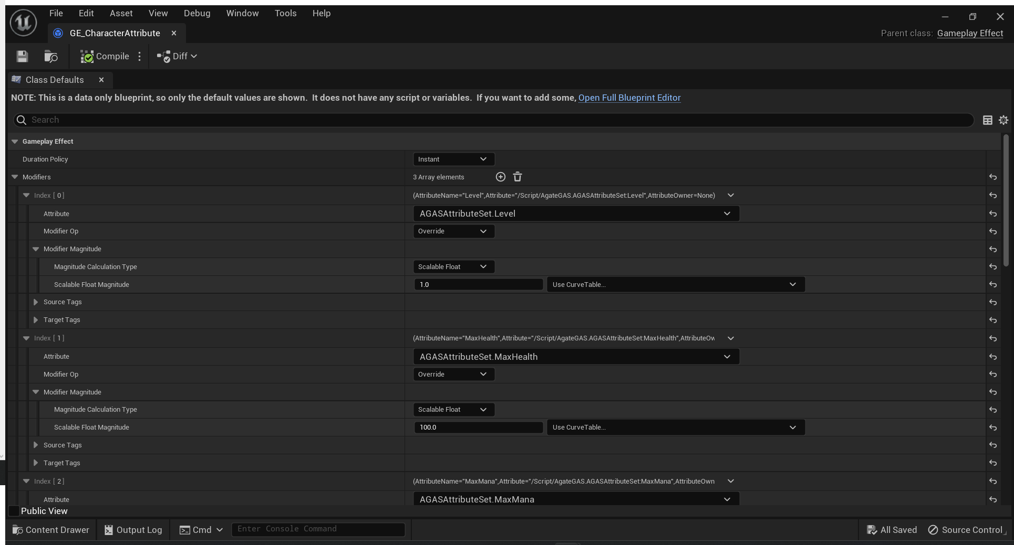This screenshot has width=1014, height=545.
Task: Reset Index [1] Modifier Op to default
Action: (x=993, y=374)
